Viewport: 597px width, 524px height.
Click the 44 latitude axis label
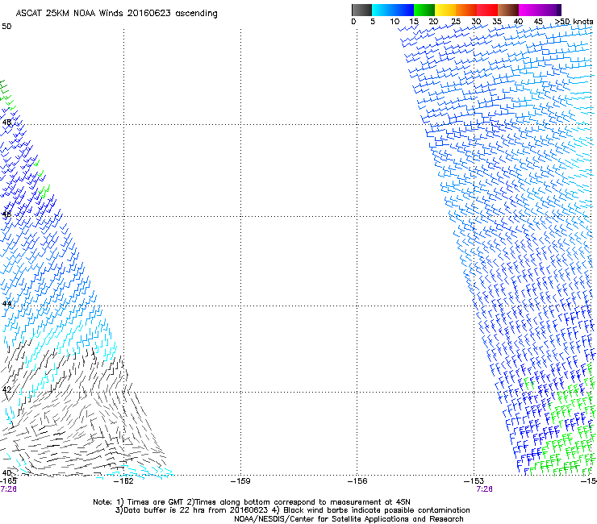click(x=6, y=304)
